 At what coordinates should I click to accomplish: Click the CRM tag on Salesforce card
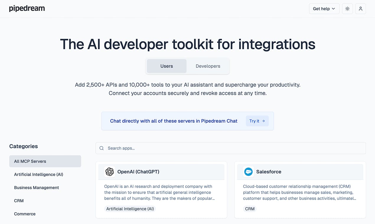point(250,209)
